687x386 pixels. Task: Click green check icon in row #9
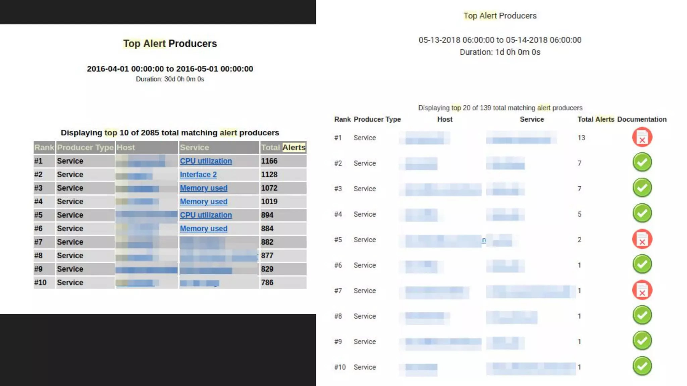[x=642, y=341]
